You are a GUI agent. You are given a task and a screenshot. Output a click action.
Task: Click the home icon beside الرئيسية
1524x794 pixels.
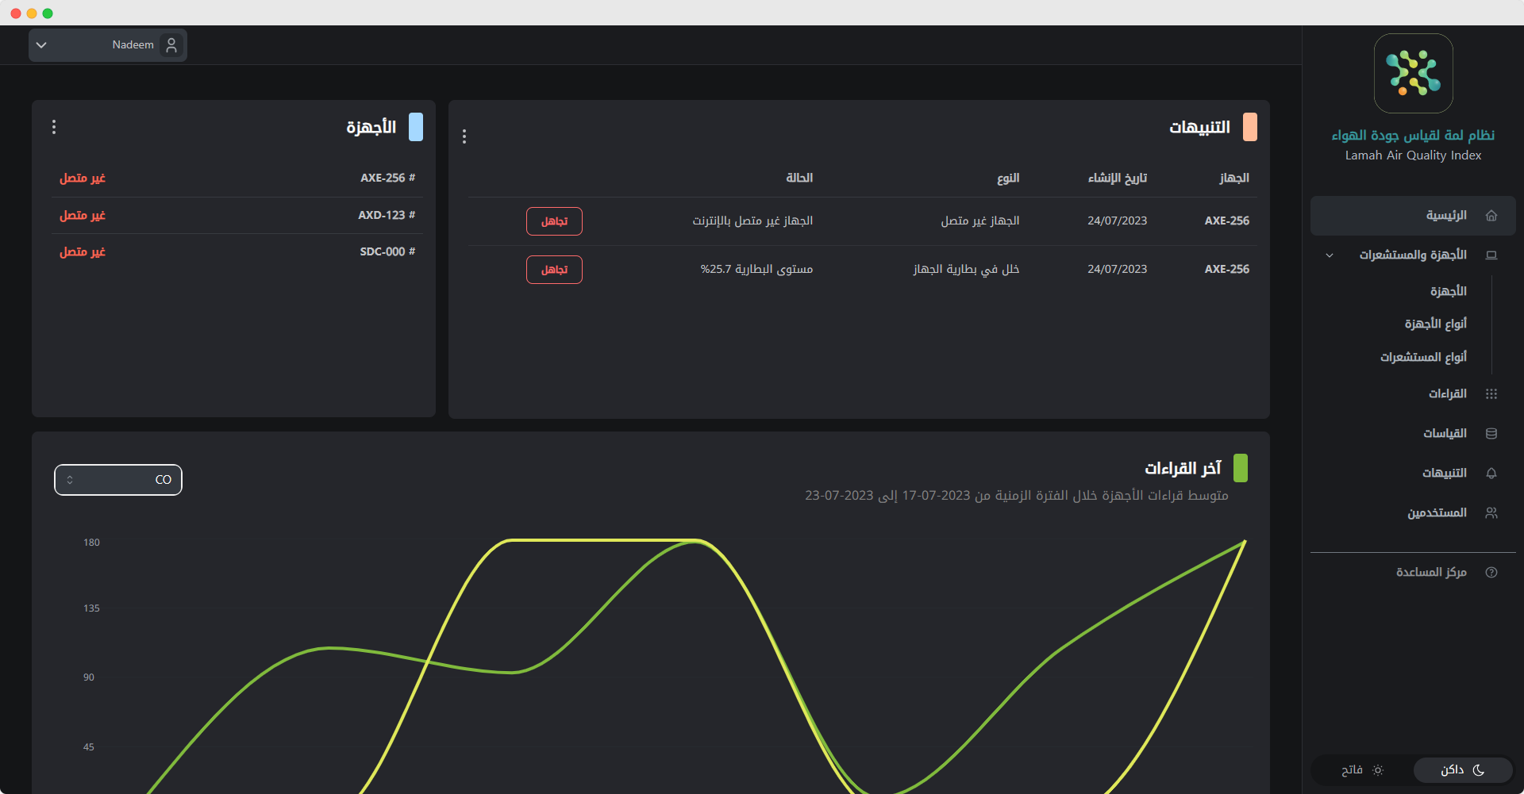point(1491,216)
